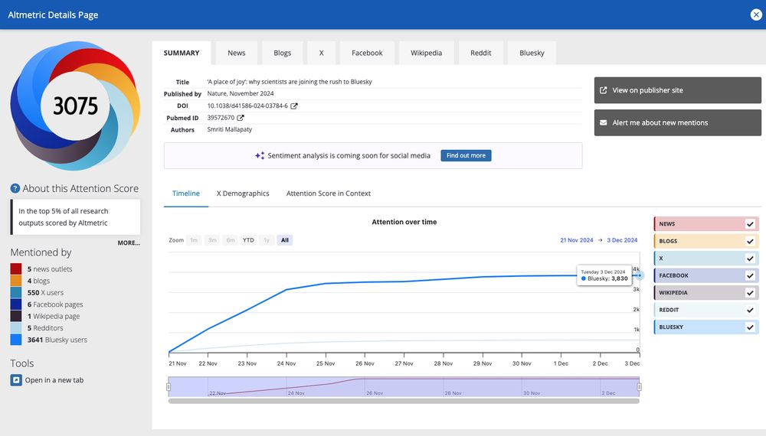Click the orange blogs color square

click(16, 281)
